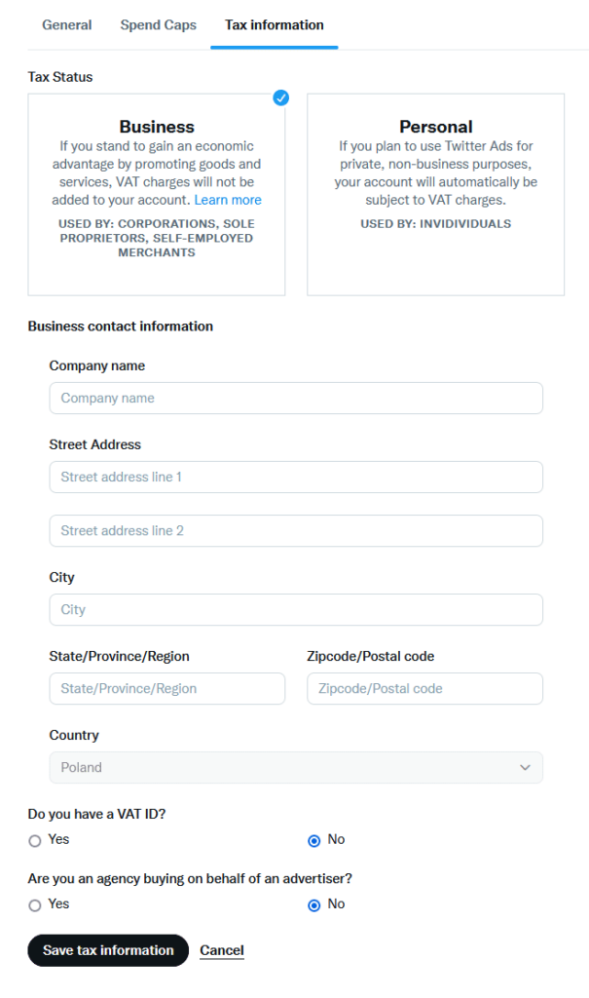The width and height of the screenshot is (589, 998).
Task: Open the Learn more link
Action: coord(228,200)
